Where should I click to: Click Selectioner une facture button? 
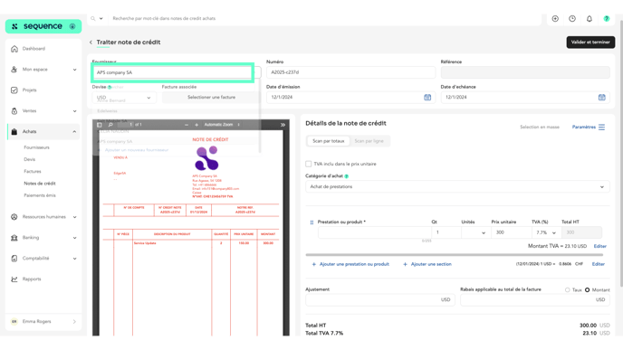(x=211, y=98)
